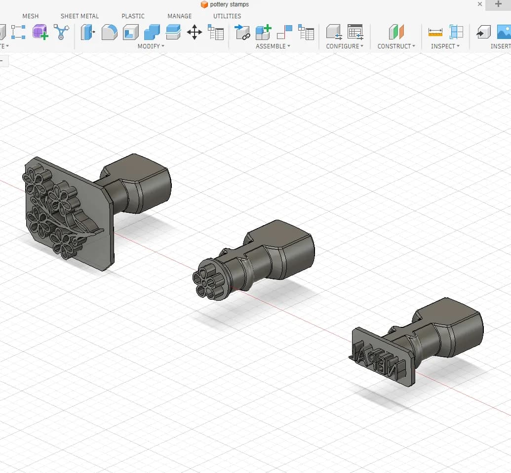Switch to the SHEET METAL tab
511x473 pixels.
click(79, 16)
